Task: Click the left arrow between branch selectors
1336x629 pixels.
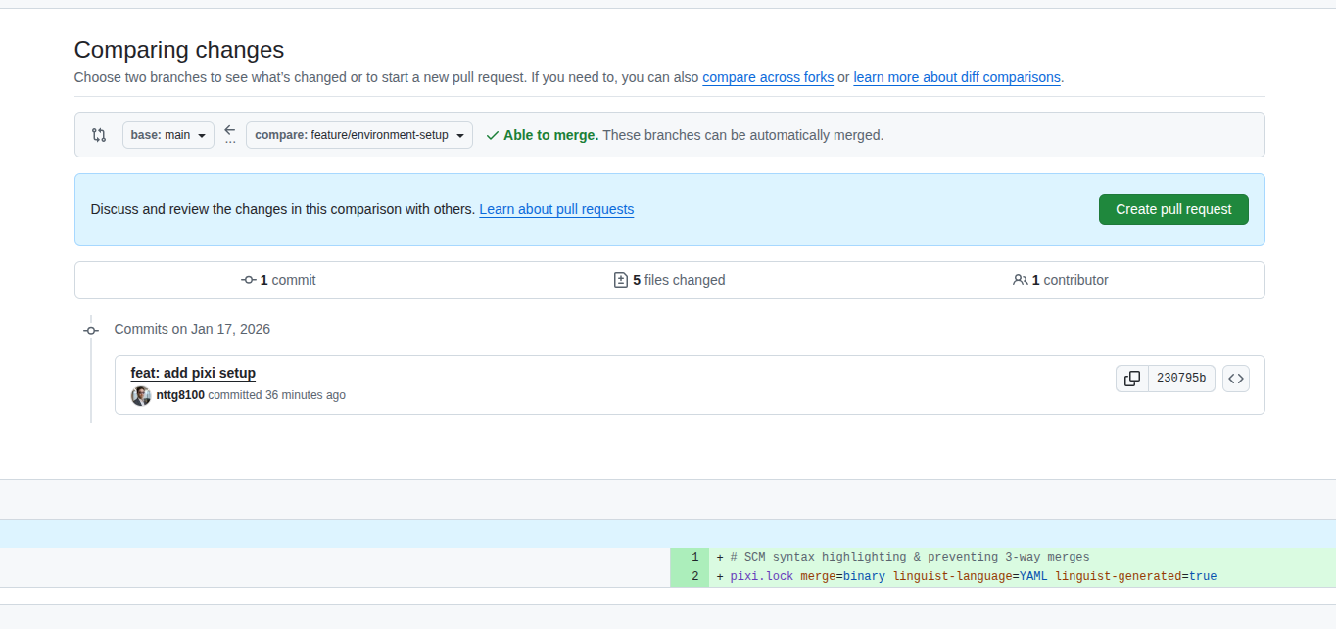Action: (x=230, y=129)
